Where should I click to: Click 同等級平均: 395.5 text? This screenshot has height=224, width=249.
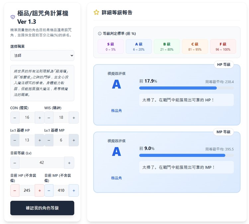(x=219, y=149)
